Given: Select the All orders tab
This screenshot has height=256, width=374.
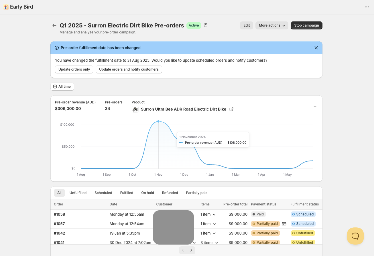Looking at the screenshot, I should tap(59, 193).
